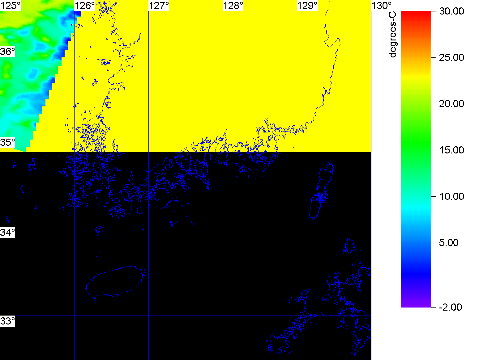492x360 pixels.
Task: Click the 128° longitude label
Action: coord(233,6)
